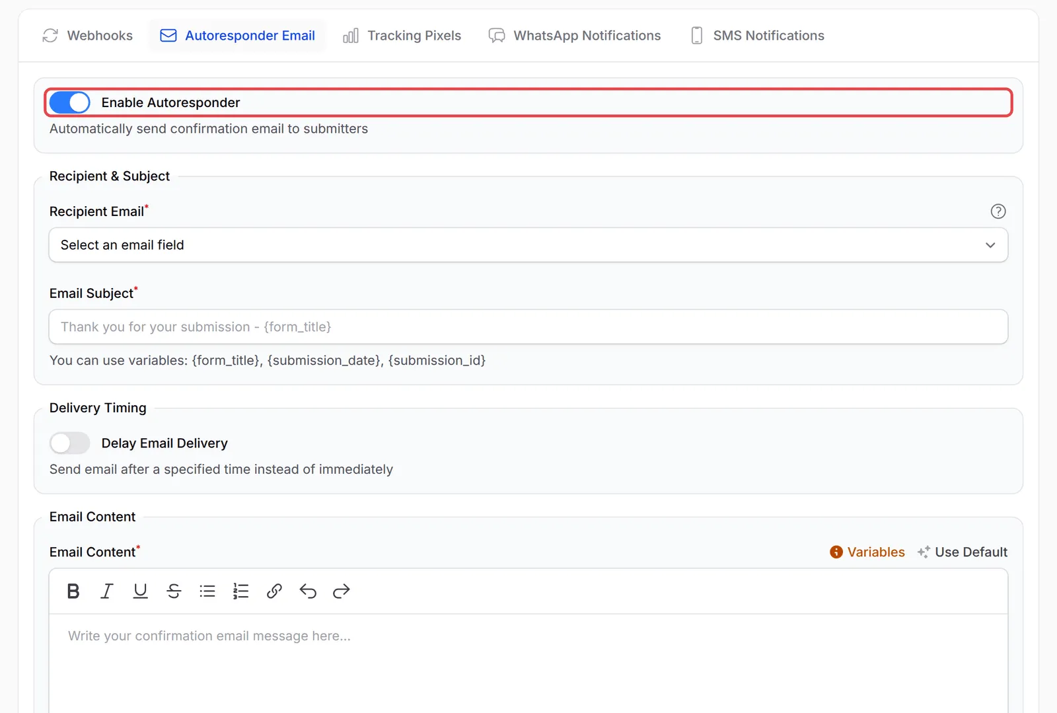Insert a bulleted list
Screen dimensions: 1057x713
click(x=207, y=591)
